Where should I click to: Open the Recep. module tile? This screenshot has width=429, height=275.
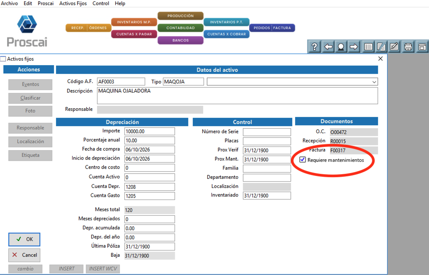(x=78, y=28)
